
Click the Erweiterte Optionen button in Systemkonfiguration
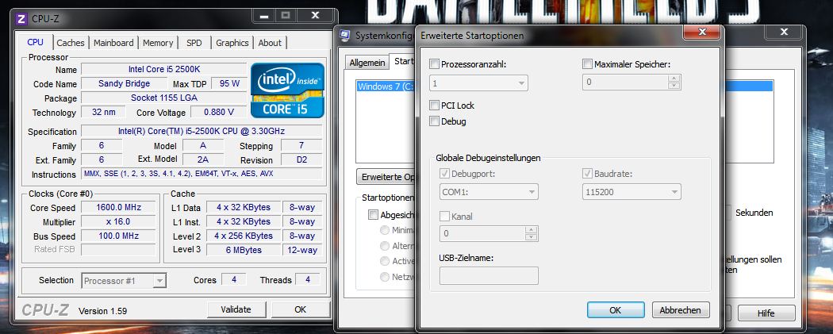[x=386, y=177]
